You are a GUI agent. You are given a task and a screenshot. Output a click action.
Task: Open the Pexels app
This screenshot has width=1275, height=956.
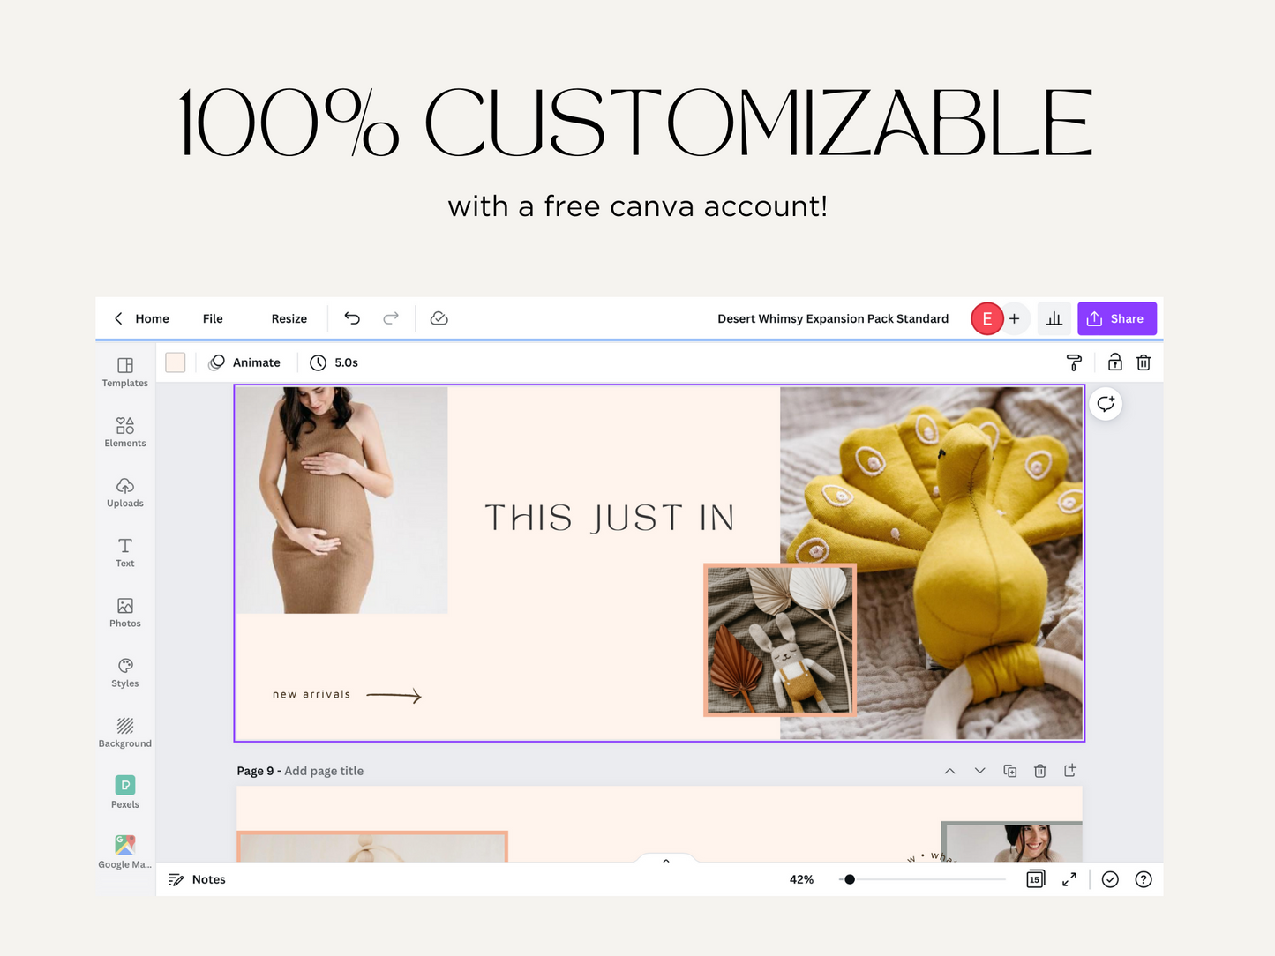[x=125, y=792]
